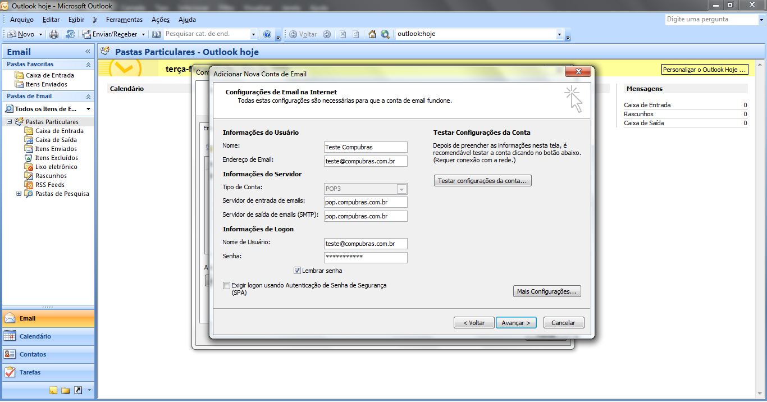
Task: Click the forward arrow icon in the web toolbar
Action: [x=327, y=34]
